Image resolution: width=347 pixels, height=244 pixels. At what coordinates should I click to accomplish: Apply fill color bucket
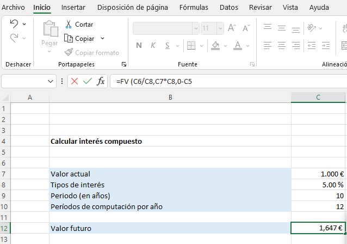click(x=215, y=46)
